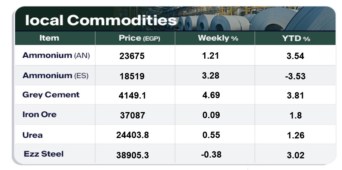342x170 pixels.
Task: Click the 'local Commodities' title
Action: click(100, 20)
